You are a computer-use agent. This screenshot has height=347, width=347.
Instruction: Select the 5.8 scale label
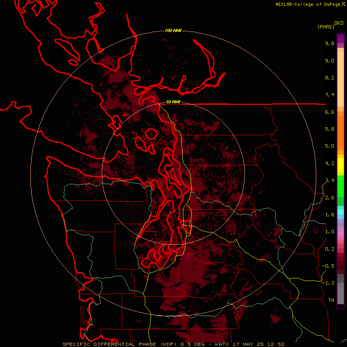tap(330, 129)
